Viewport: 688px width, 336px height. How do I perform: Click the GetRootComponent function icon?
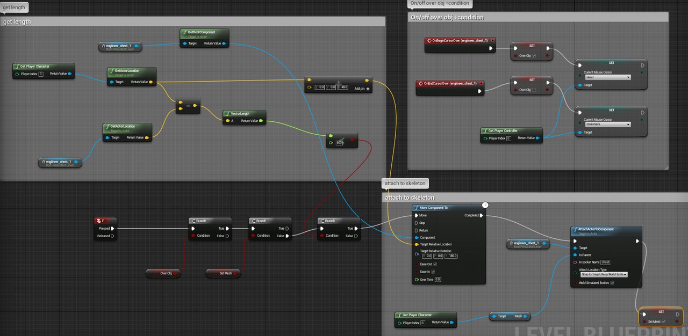(184, 33)
